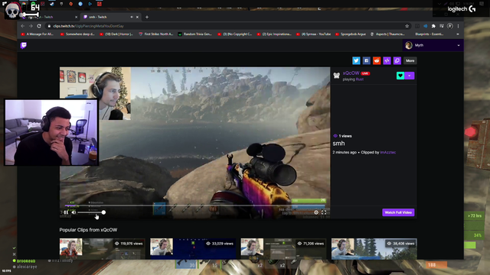Open the 'Random Trivia Gen...' bookmark
The image size is (490, 275).
click(195, 34)
